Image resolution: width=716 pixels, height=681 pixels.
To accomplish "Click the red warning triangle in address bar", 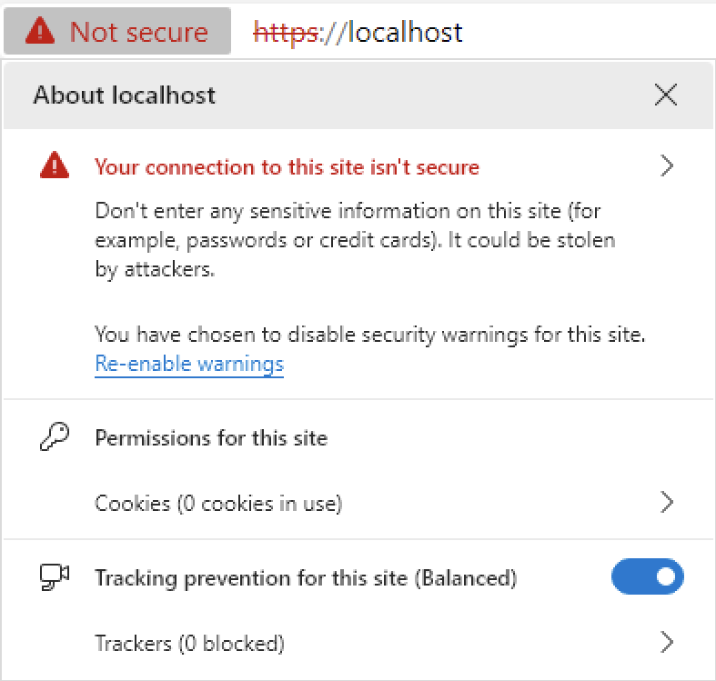I will click(x=40, y=31).
